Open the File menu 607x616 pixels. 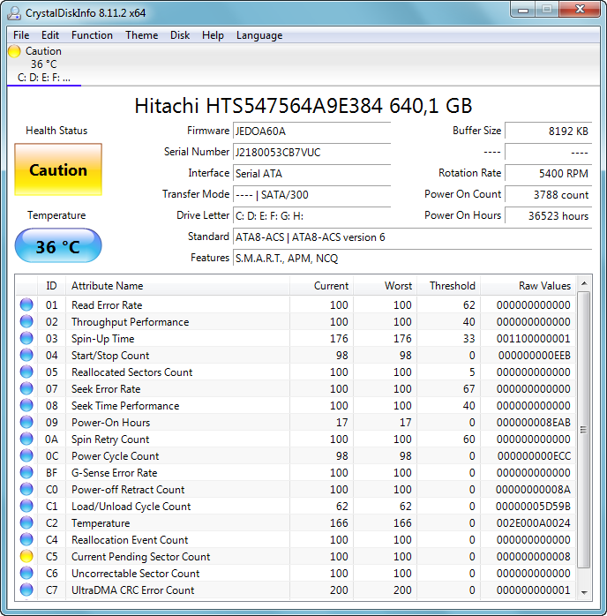(x=21, y=35)
